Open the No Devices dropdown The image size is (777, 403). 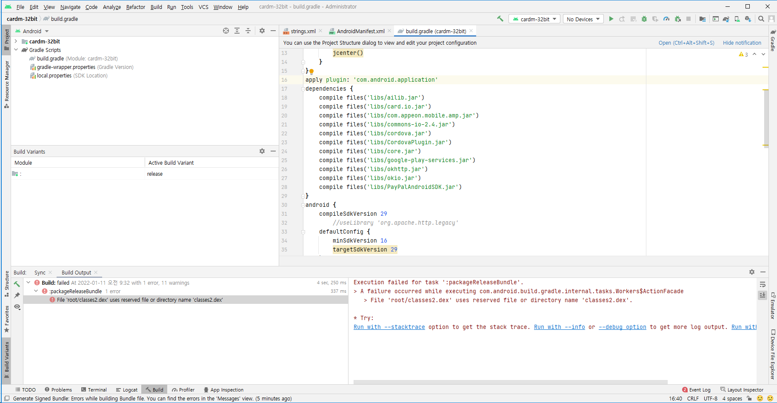[x=583, y=19]
